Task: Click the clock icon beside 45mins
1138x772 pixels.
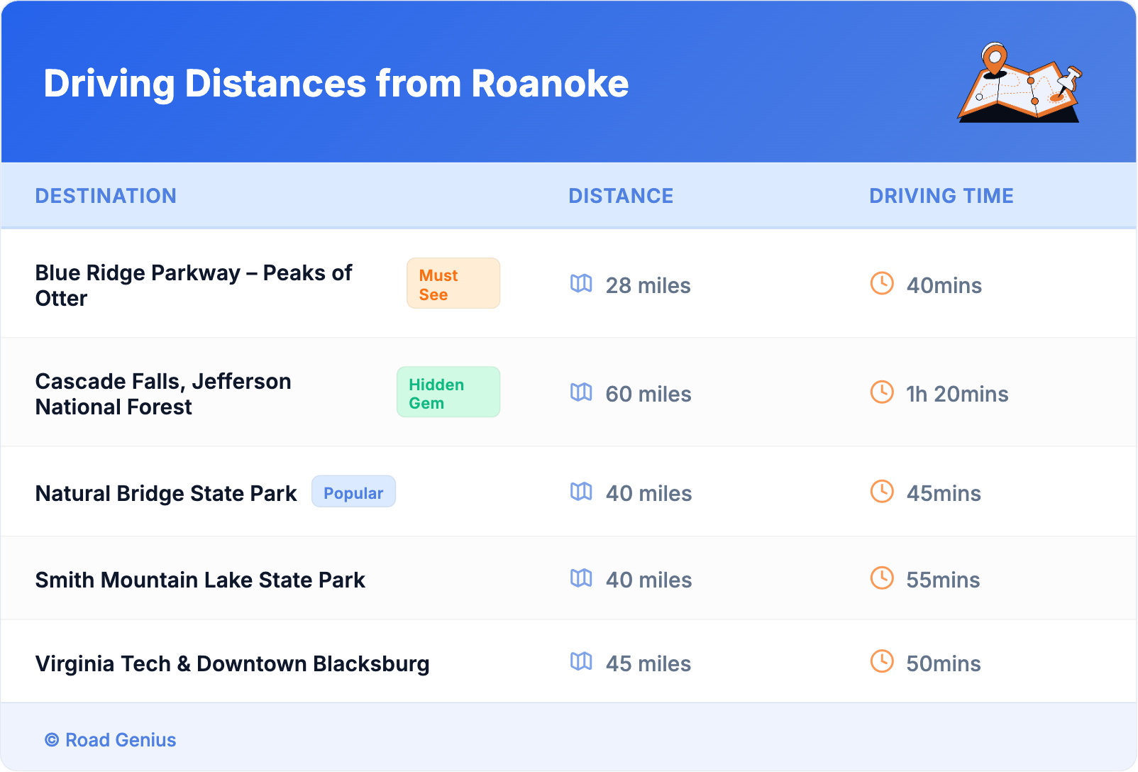Action: (882, 492)
